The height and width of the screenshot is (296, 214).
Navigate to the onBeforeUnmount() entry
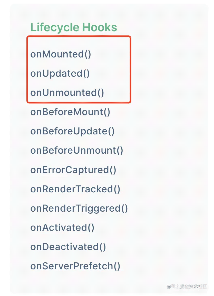(x=77, y=151)
